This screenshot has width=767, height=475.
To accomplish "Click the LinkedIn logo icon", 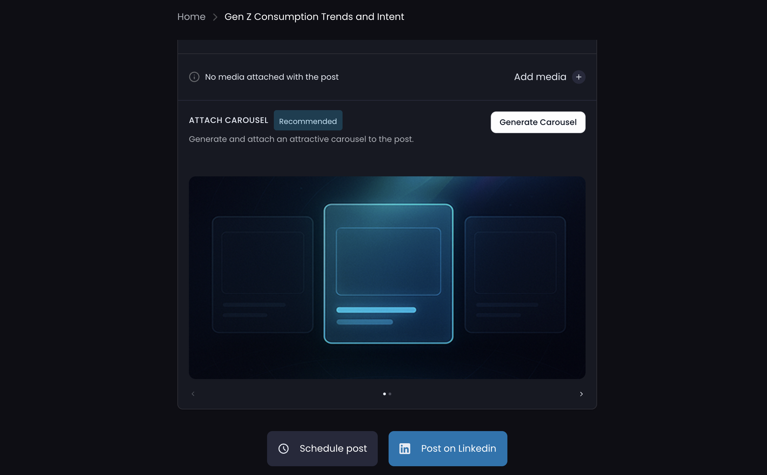I will click(404, 449).
